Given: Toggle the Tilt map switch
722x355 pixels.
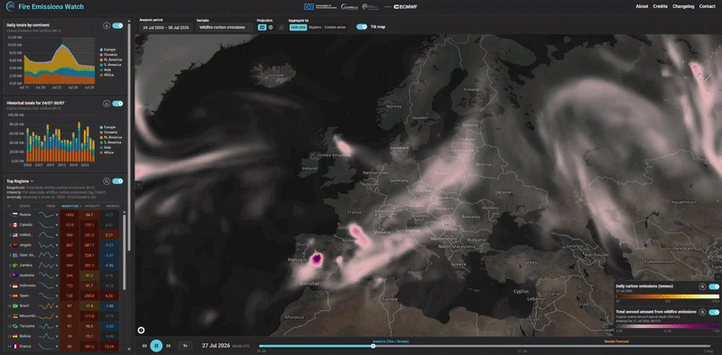Looking at the screenshot, I should [362, 27].
